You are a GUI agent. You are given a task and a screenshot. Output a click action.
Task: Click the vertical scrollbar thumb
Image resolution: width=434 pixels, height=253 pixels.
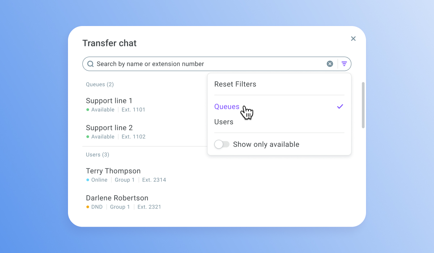(x=363, y=105)
